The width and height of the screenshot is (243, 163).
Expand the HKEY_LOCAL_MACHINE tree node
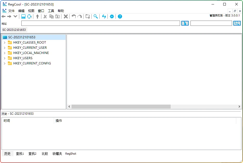tap(4, 53)
